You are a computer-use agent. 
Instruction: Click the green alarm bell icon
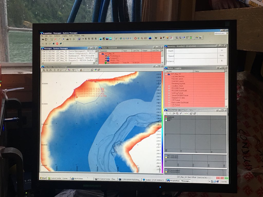point(191,38)
